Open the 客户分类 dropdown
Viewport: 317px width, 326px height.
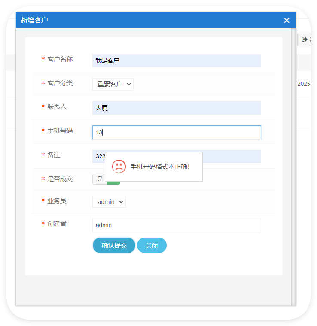(113, 84)
